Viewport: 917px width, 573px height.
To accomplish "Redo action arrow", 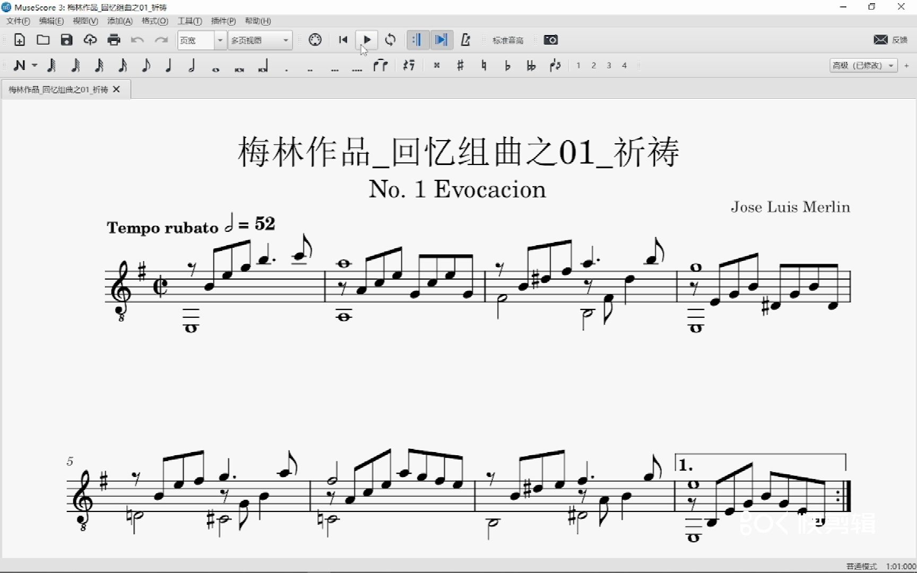I will 161,40.
